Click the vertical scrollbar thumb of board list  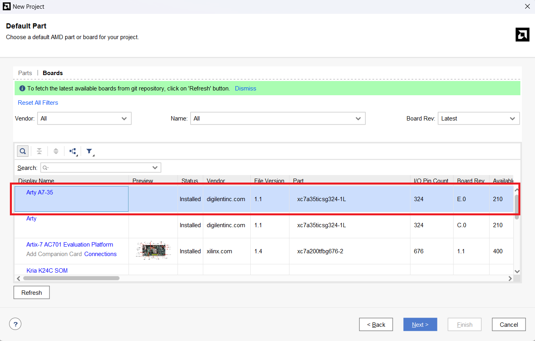click(x=517, y=206)
